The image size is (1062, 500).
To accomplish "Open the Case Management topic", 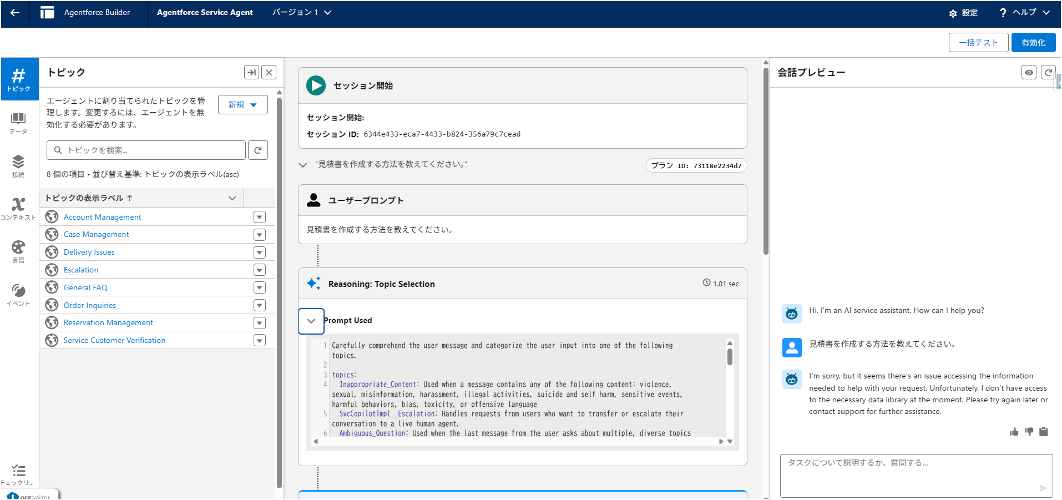I will (x=96, y=235).
